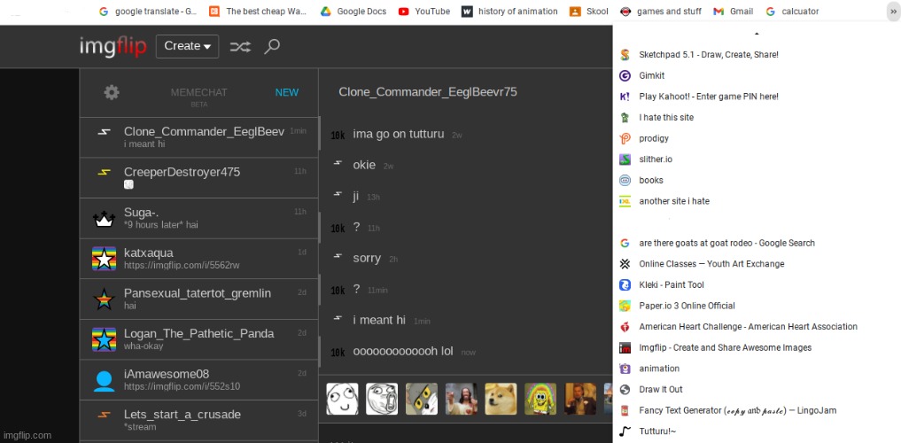This screenshot has height=443, width=901.
Task: Open chat with katxaqua
Action: (198, 259)
